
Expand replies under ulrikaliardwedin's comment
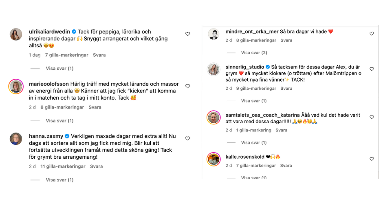click(x=59, y=69)
